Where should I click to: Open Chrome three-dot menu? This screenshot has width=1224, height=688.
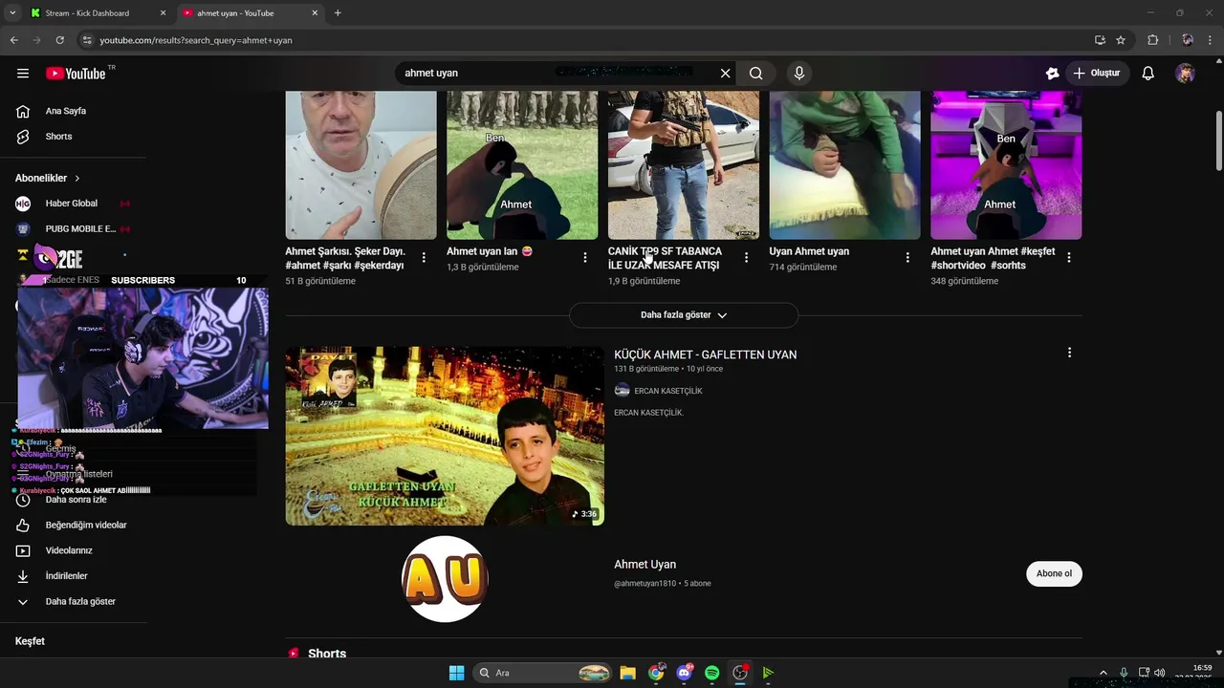tap(1210, 40)
